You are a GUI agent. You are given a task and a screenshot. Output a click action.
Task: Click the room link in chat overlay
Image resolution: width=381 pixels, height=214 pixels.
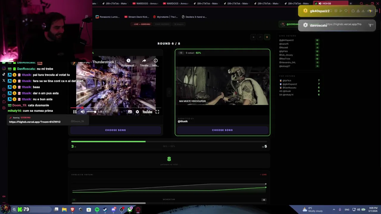tap(35, 122)
